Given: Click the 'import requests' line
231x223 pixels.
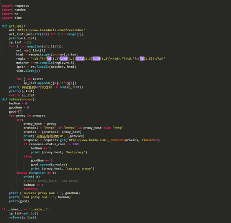Looking at the screenshot, I should pyautogui.click(x=15, y=5).
